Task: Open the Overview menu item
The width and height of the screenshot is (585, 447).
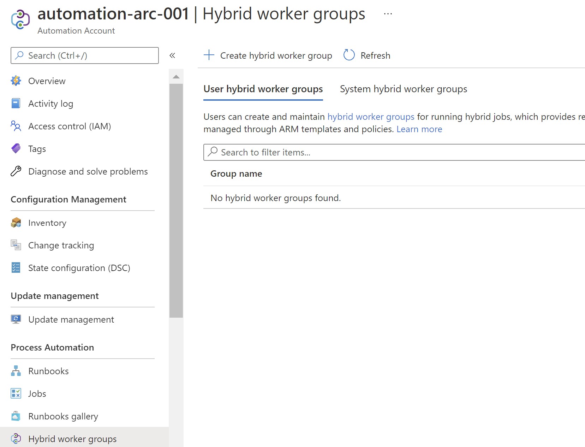Action: pos(47,81)
